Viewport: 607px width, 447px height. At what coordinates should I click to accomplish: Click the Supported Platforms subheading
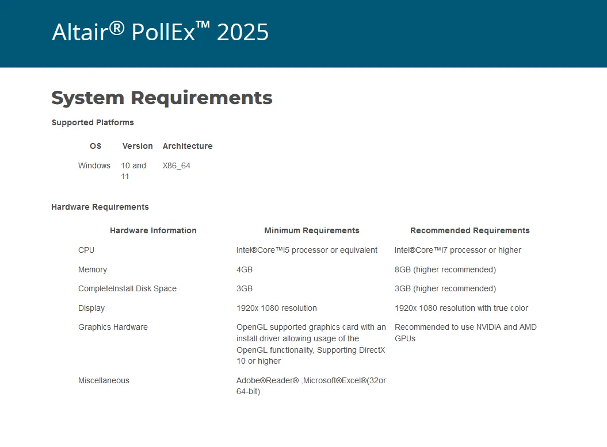(x=93, y=122)
